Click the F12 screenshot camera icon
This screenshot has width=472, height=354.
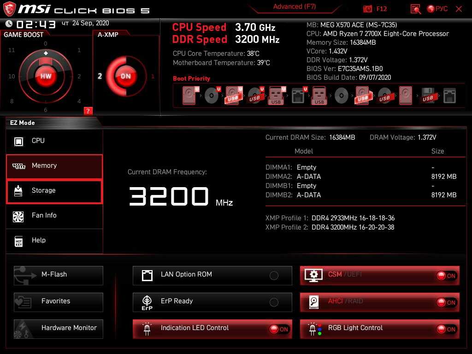pyautogui.click(x=367, y=9)
